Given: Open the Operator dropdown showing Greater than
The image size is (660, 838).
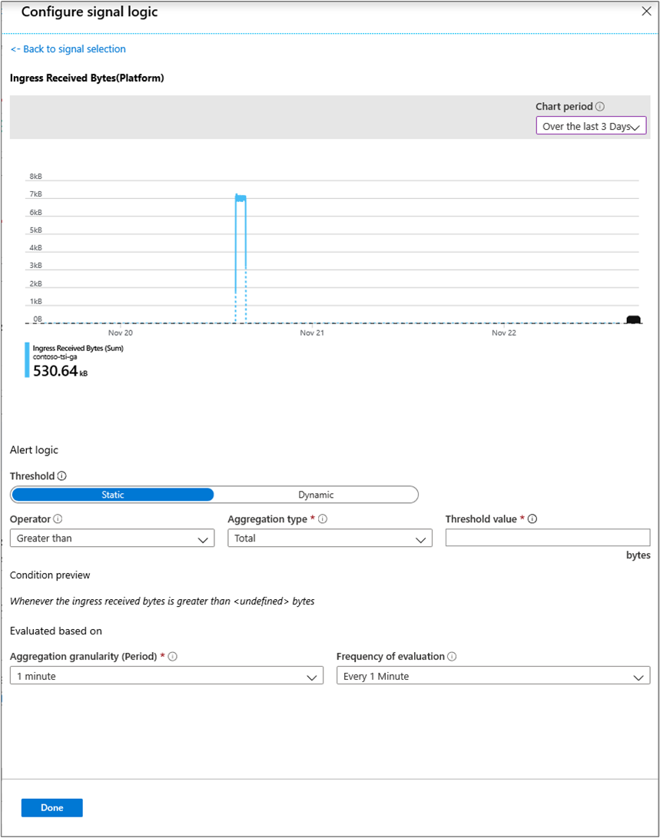Looking at the screenshot, I should (x=111, y=538).
